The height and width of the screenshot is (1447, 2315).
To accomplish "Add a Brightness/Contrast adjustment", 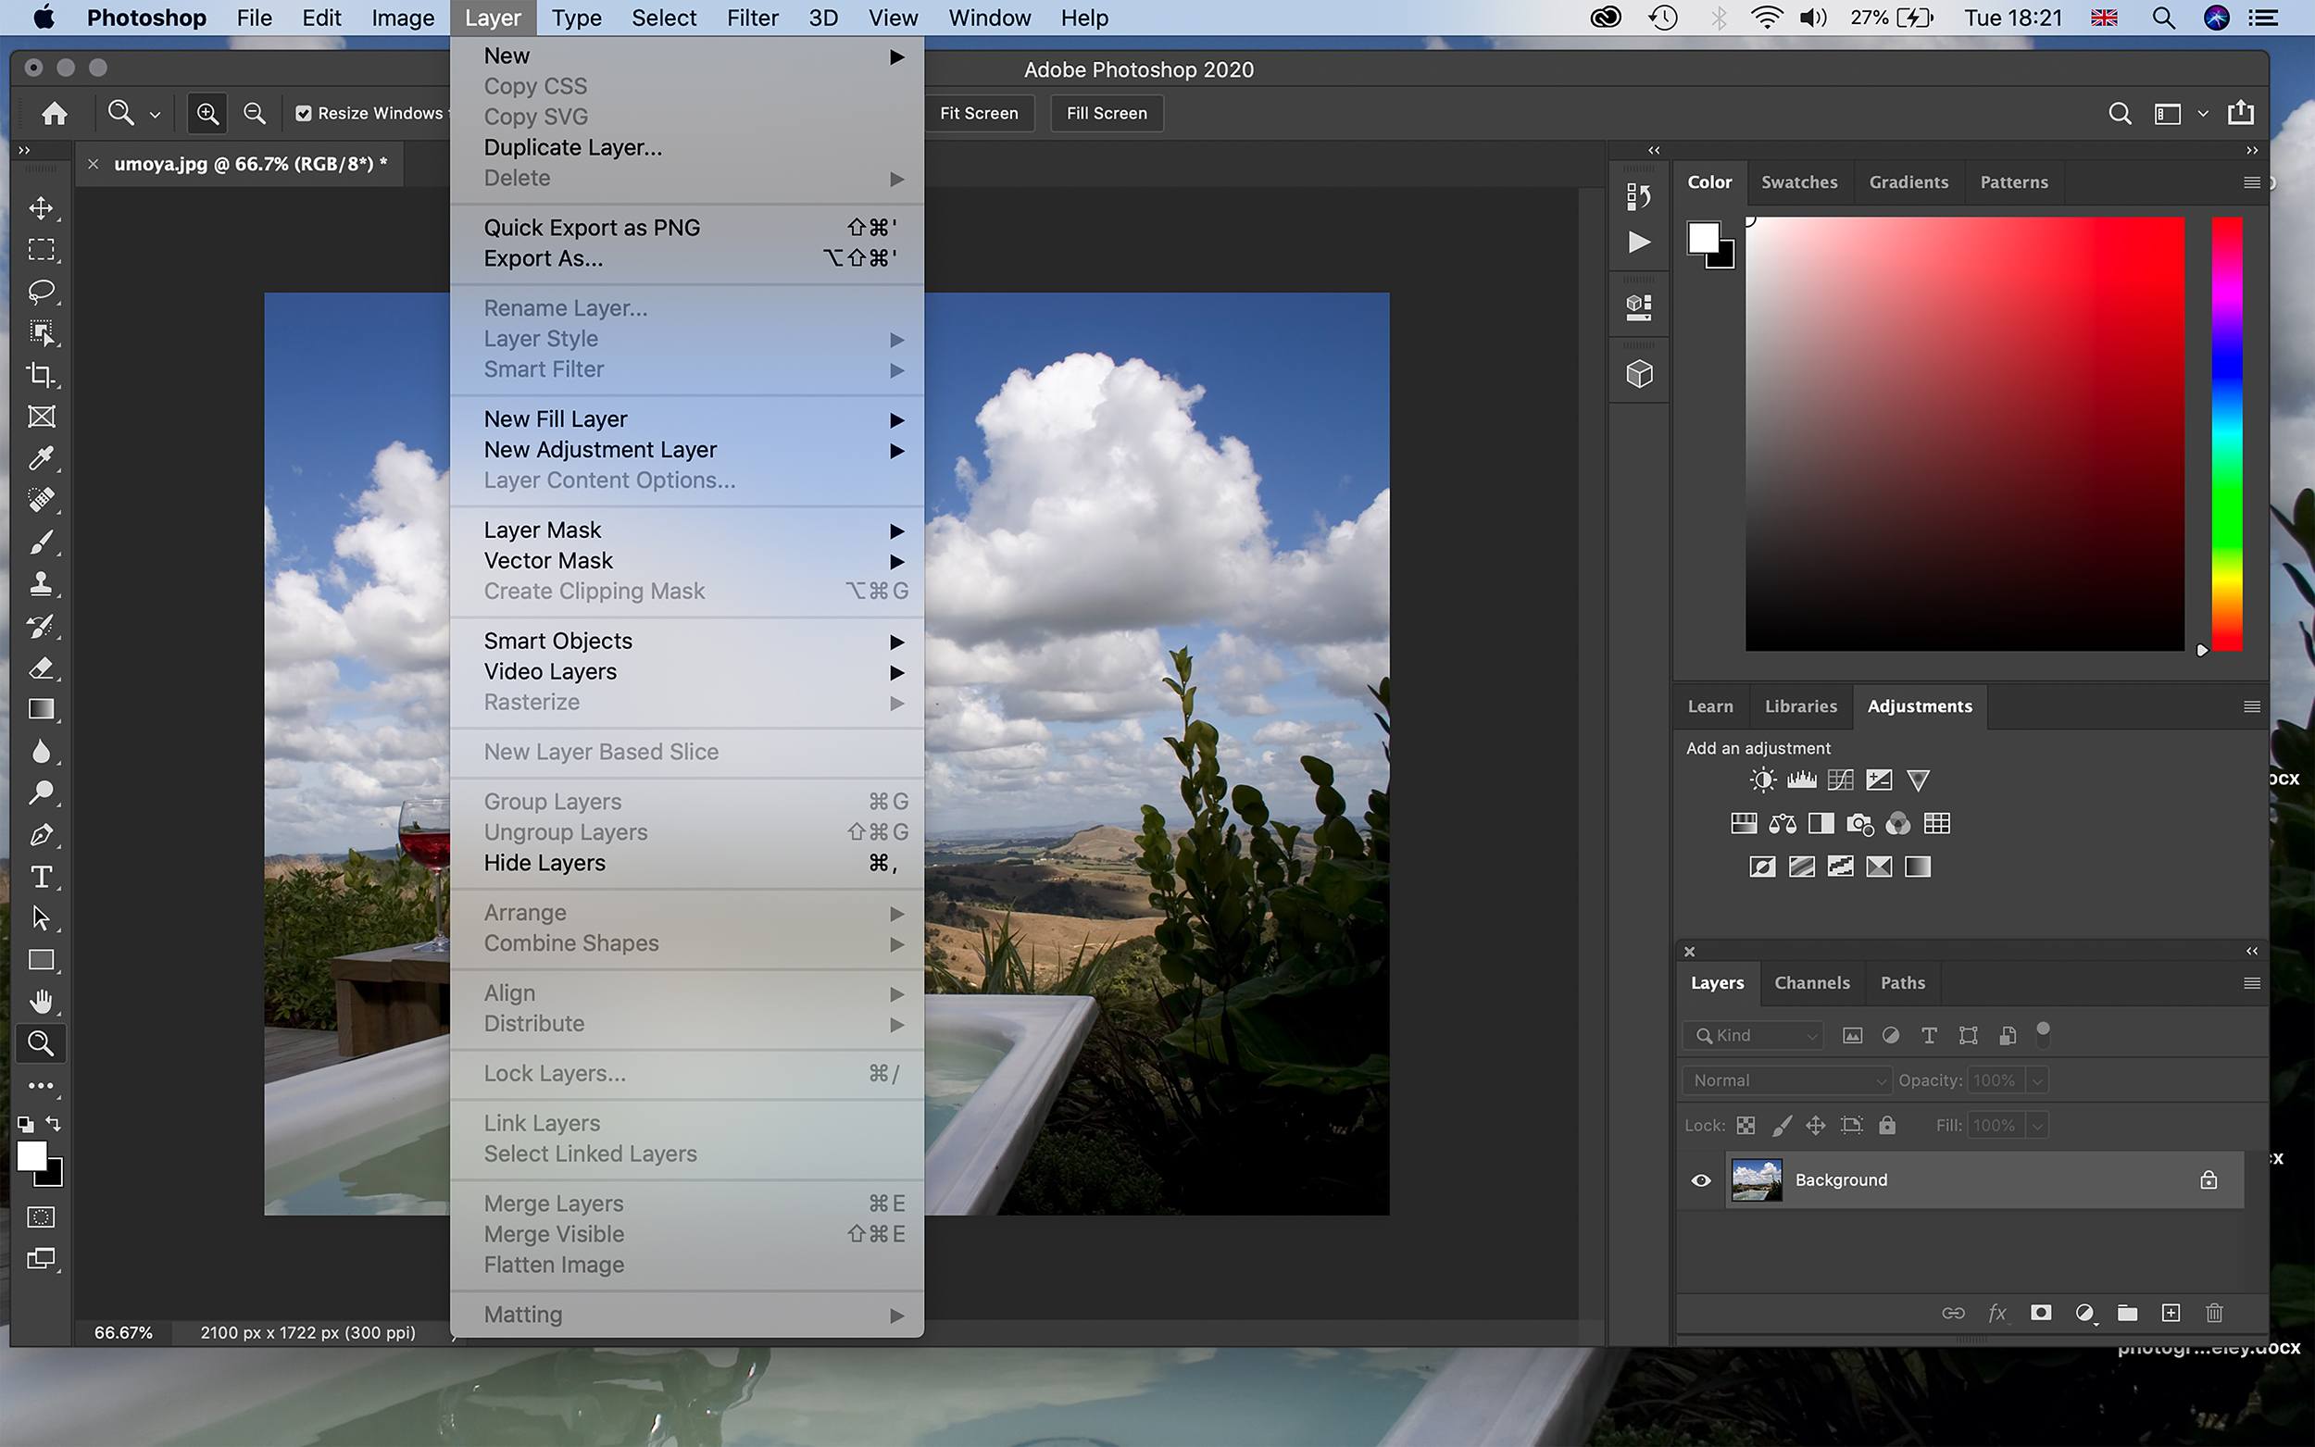I will click(x=1762, y=780).
